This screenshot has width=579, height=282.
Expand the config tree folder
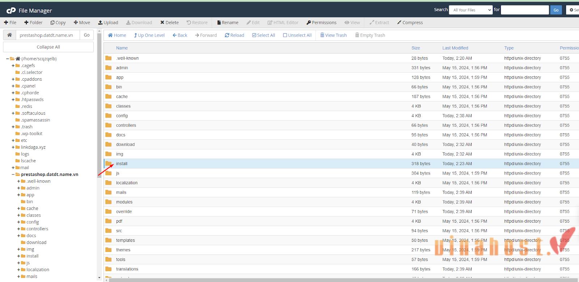[18, 222]
